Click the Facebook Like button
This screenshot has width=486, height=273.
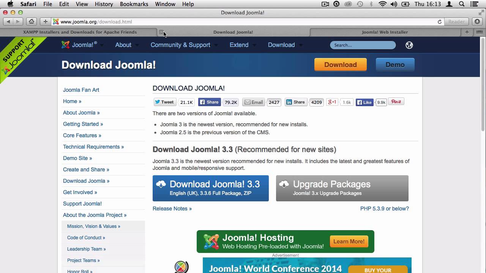pos(364,102)
